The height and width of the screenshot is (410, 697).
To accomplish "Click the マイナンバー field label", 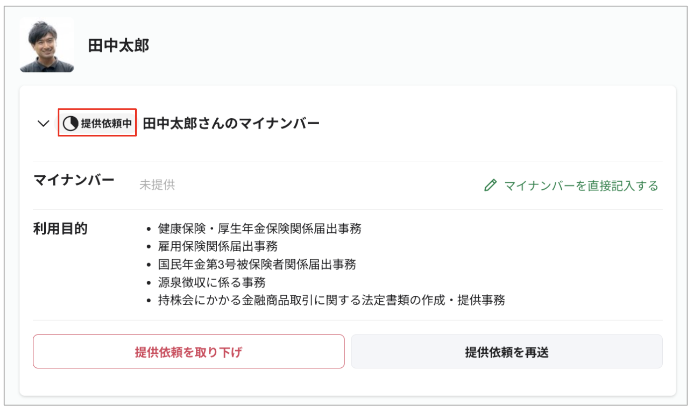I will [x=74, y=180].
